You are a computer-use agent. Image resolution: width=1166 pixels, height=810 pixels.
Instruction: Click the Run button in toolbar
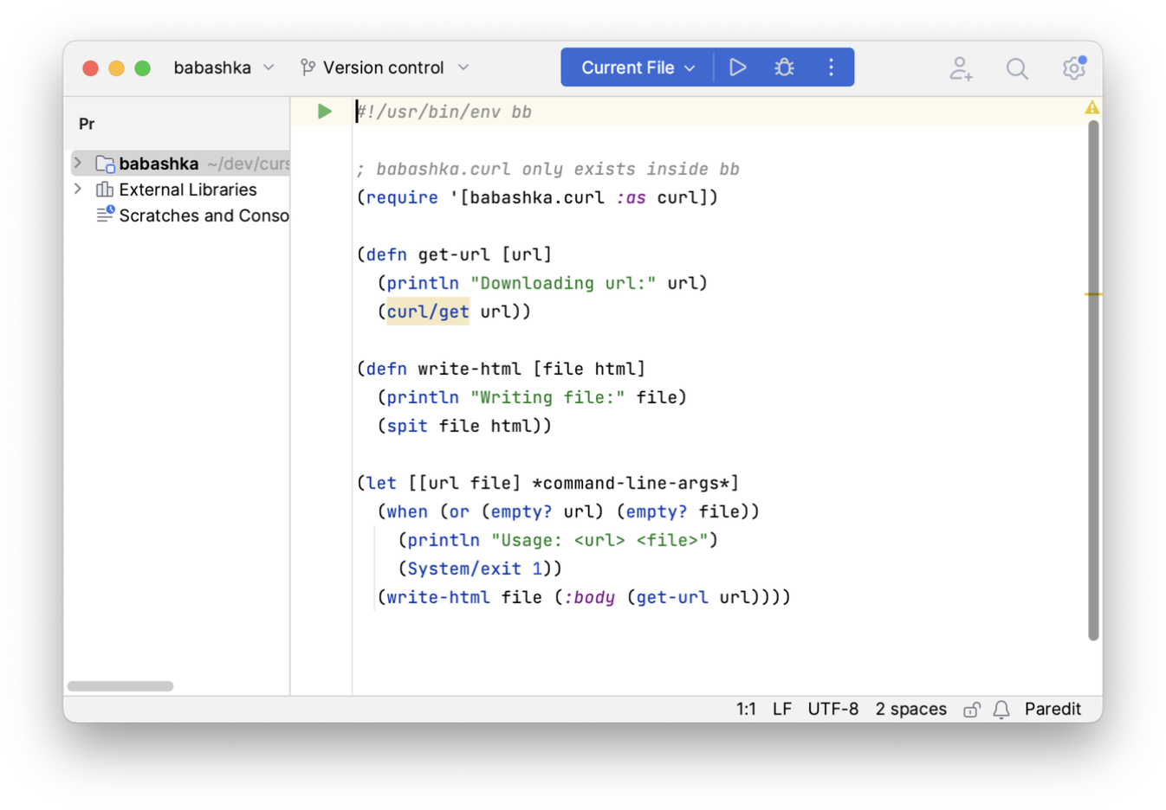point(737,67)
